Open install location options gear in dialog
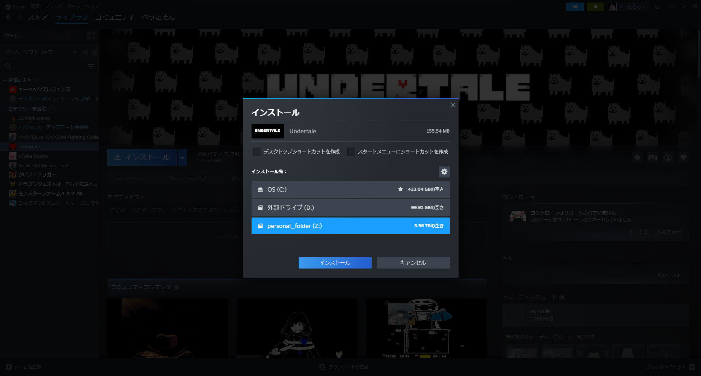 (444, 172)
